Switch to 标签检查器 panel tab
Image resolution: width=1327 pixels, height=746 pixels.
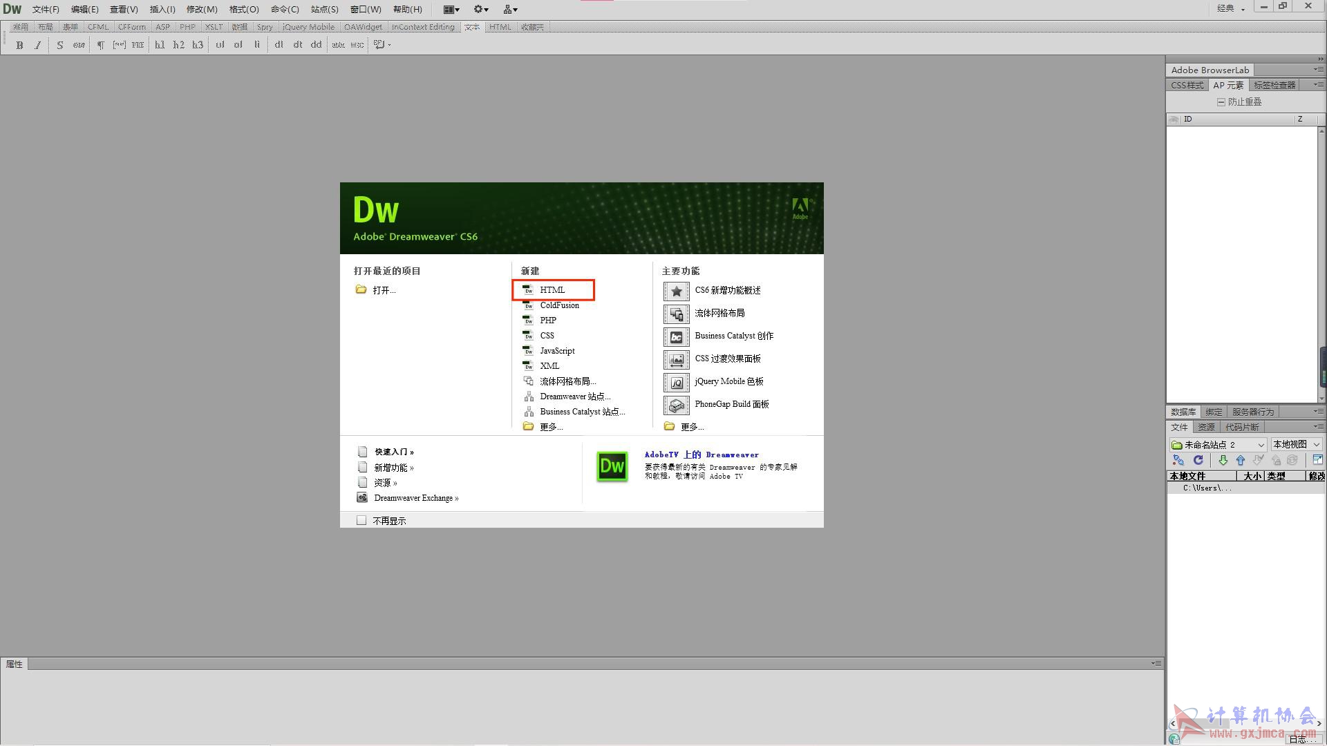1274,85
